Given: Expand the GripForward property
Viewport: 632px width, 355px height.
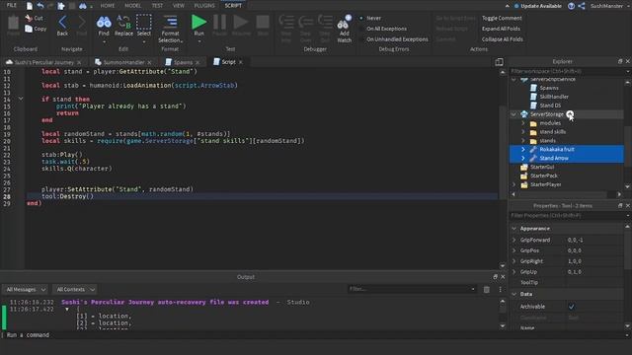Looking at the screenshot, I should (x=513, y=240).
